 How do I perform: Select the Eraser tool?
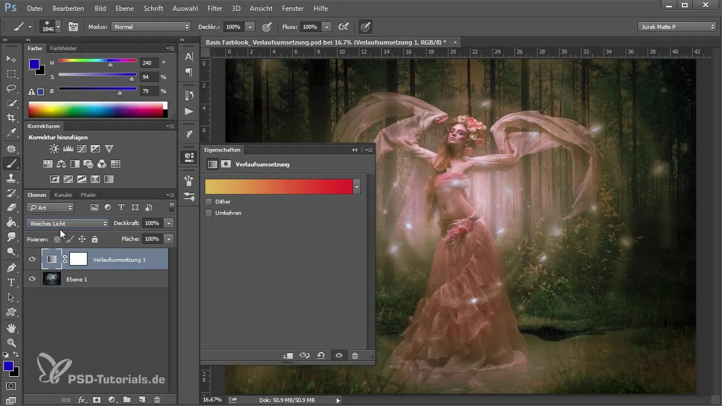11,208
